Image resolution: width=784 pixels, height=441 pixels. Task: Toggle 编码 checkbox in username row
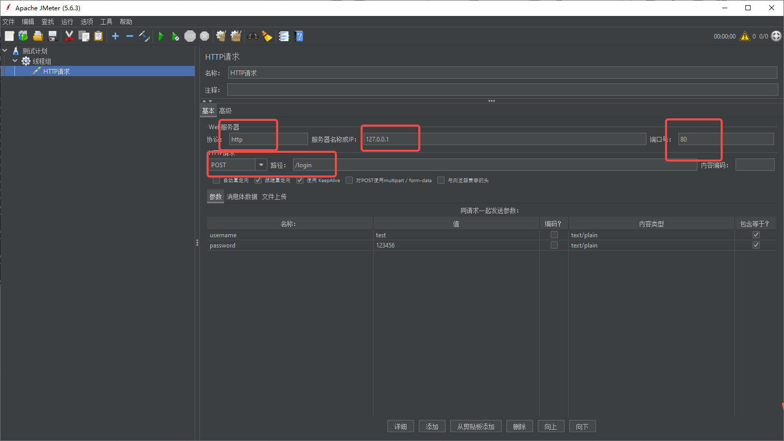pos(554,235)
